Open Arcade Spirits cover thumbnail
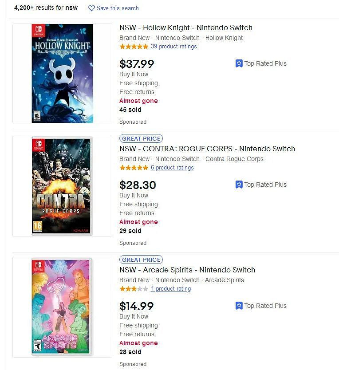 [x=62, y=307]
